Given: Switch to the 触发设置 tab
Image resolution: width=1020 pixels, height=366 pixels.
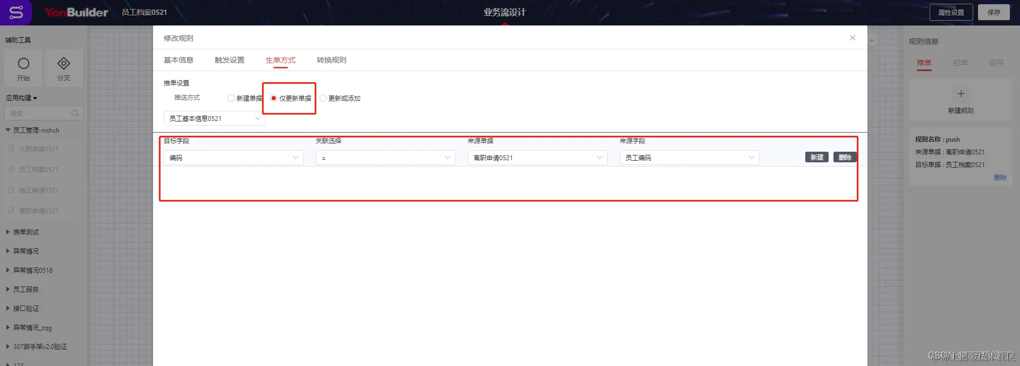Looking at the screenshot, I should pos(230,60).
